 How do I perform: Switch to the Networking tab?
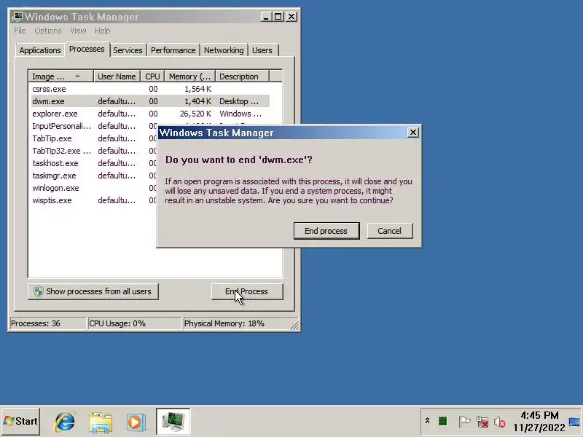pyautogui.click(x=224, y=50)
